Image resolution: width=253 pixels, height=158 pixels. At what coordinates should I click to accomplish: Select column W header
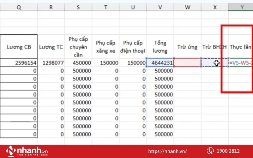(x=187, y=7)
